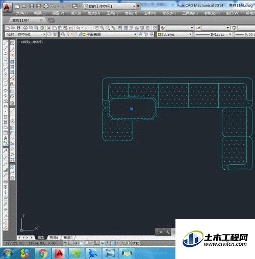Image resolution: width=255 pixels, height=259 pixels.
Task: Switch to the 布局1 tab
Action: pyautogui.click(x=54, y=238)
